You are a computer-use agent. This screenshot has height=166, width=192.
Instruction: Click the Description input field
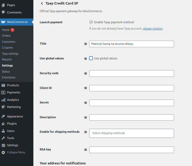[x=131, y=117]
